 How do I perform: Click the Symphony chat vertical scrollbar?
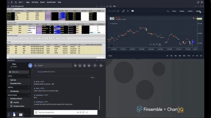[x=100, y=103]
